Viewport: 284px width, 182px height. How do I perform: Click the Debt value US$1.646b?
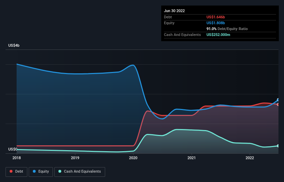216,17
